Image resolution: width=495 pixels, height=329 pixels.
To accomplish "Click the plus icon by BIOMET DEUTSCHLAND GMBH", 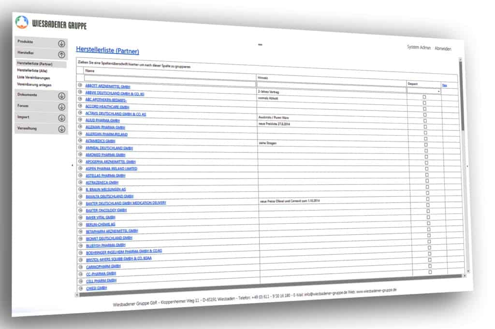I will 80,239.
